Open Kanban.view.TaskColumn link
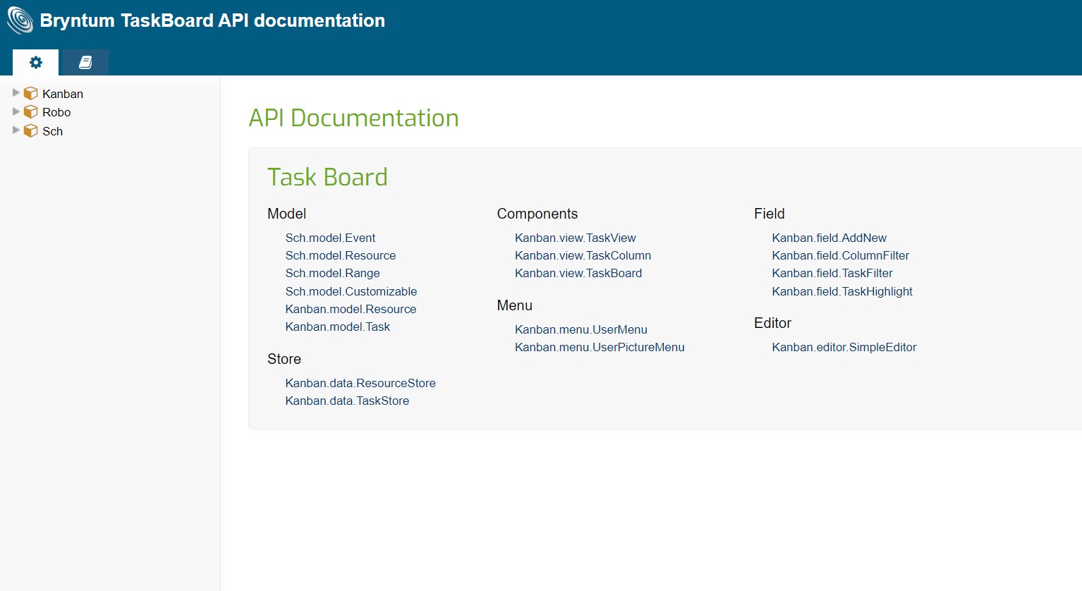This screenshot has height=591, width=1082. tap(583, 255)
